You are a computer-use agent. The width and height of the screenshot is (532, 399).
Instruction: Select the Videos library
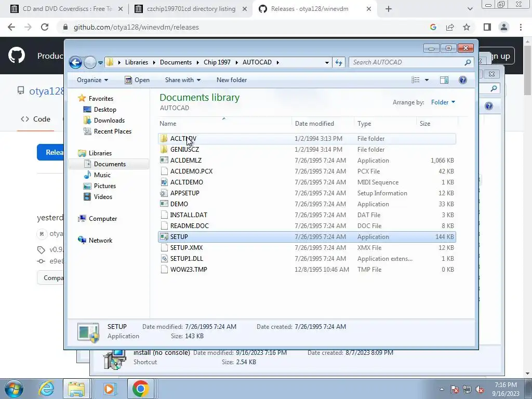point(103,196)
